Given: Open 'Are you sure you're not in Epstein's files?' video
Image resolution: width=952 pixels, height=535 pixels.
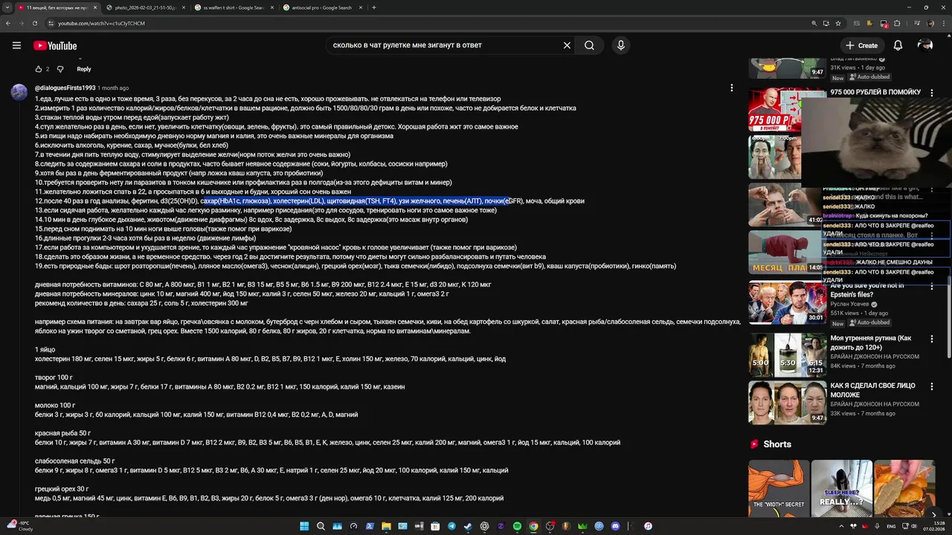Looking at the screenshot, I should 867,290.
